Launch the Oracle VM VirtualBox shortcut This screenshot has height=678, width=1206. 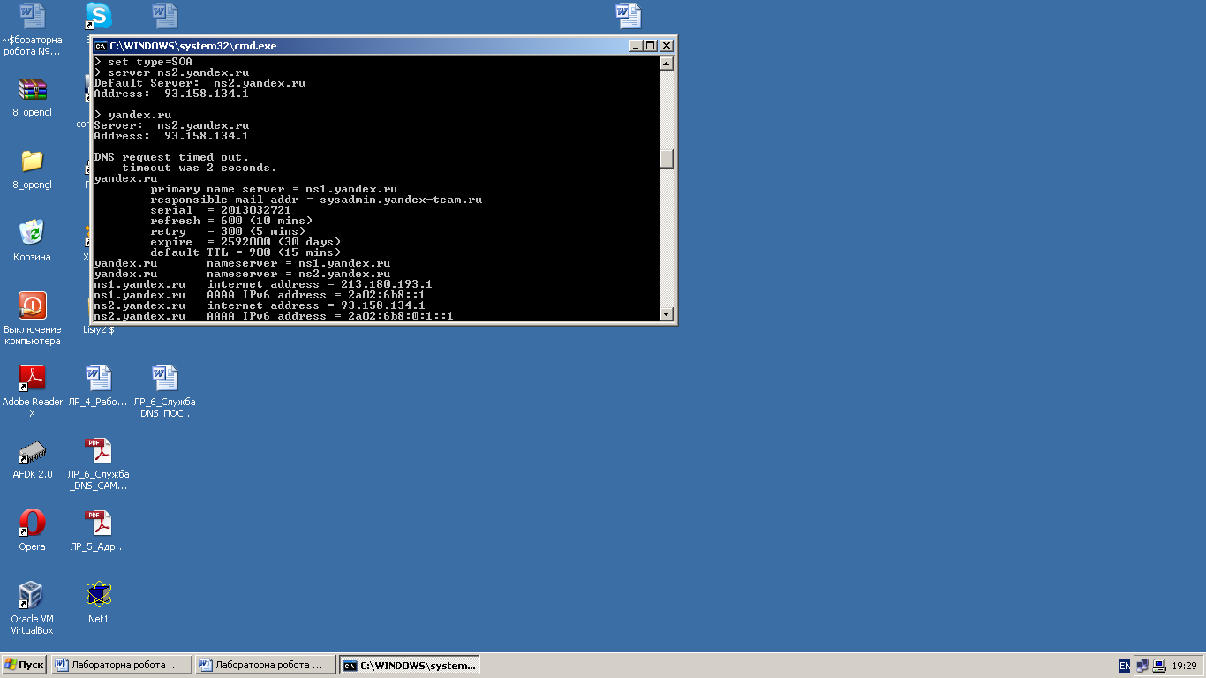click(x=33, y=595)
